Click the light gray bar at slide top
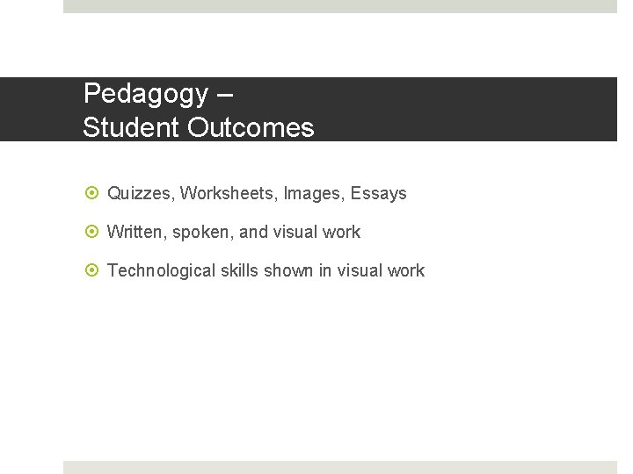The width and height of the screenshot is (633, 474). click(340, 6)
